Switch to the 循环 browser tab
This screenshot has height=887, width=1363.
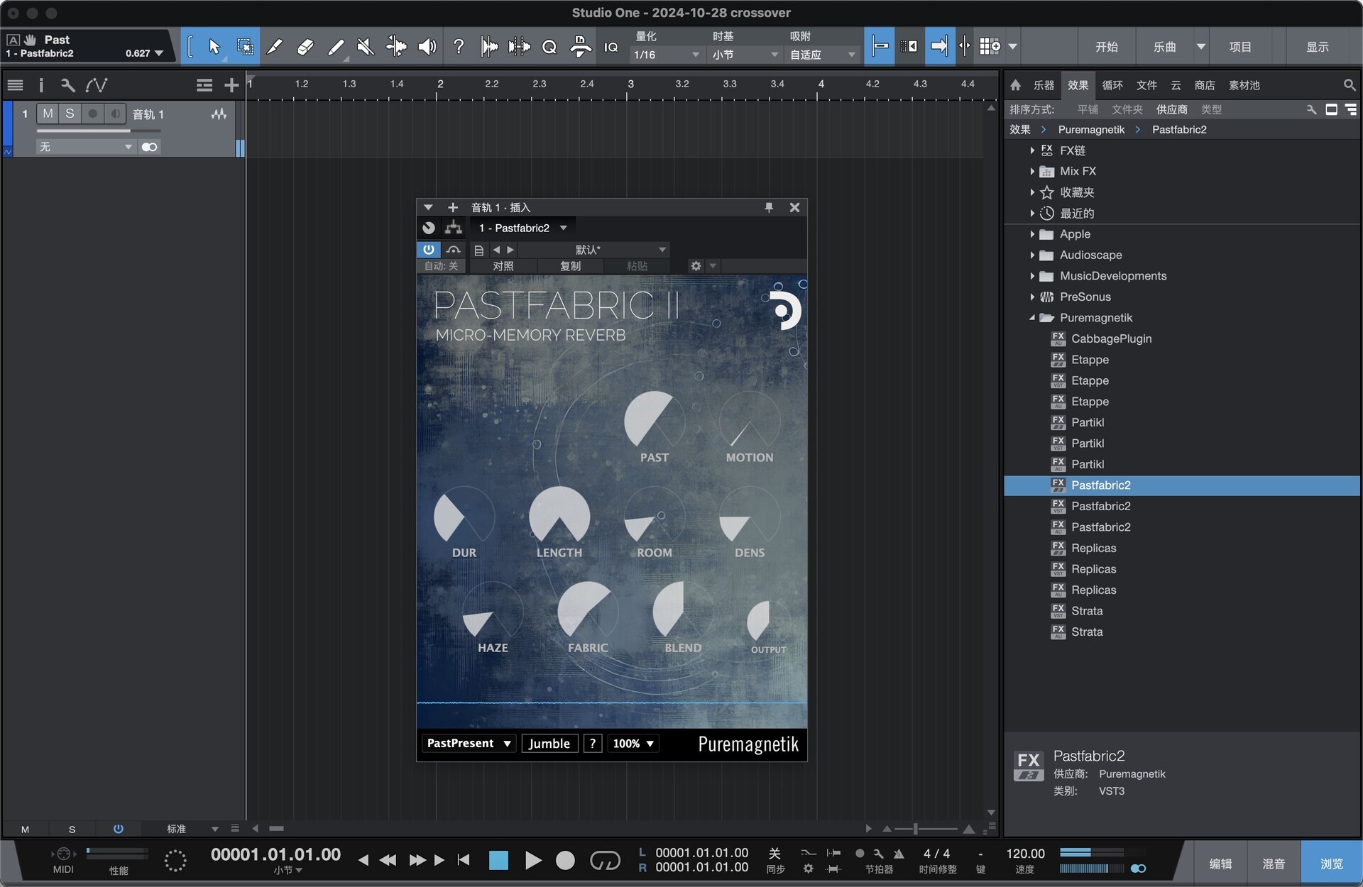[x=1112, y=85]
